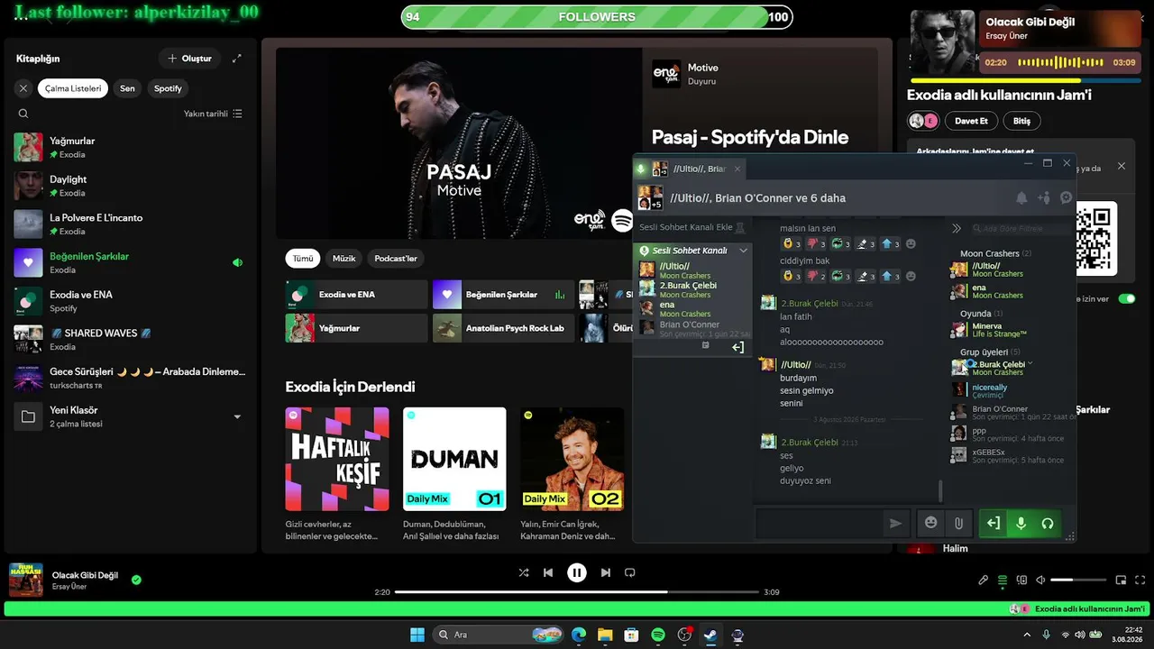
Task: Open the Yakın tarihli sort dropdown
Action: pos(213,114)
